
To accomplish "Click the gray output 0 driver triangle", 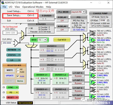I will pyautogui.click(x=92, y=33).
